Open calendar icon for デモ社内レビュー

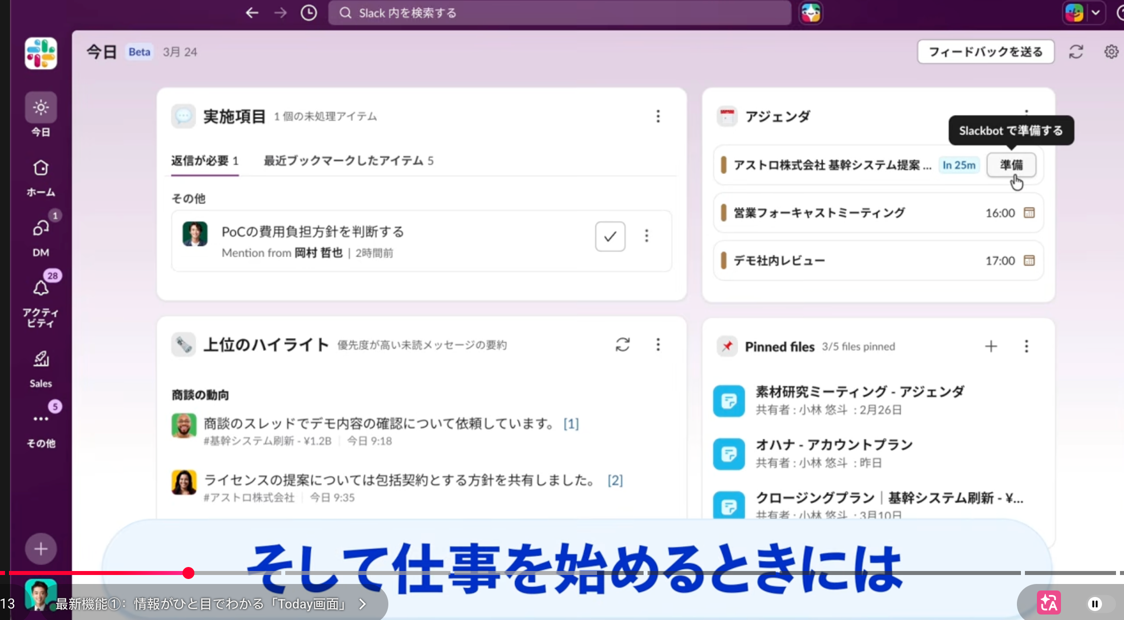pos(1029,260)
